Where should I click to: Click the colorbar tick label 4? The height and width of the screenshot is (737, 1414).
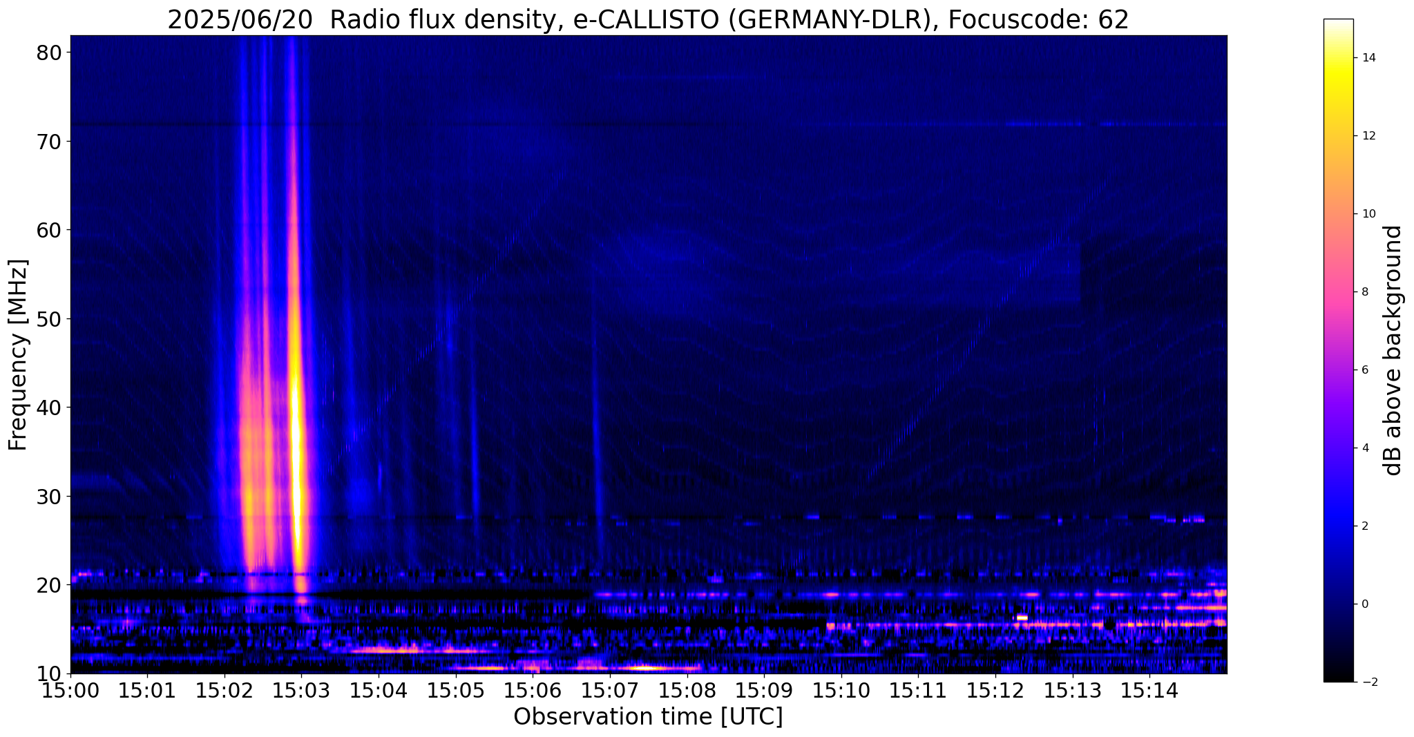[x=1364, y=448]
